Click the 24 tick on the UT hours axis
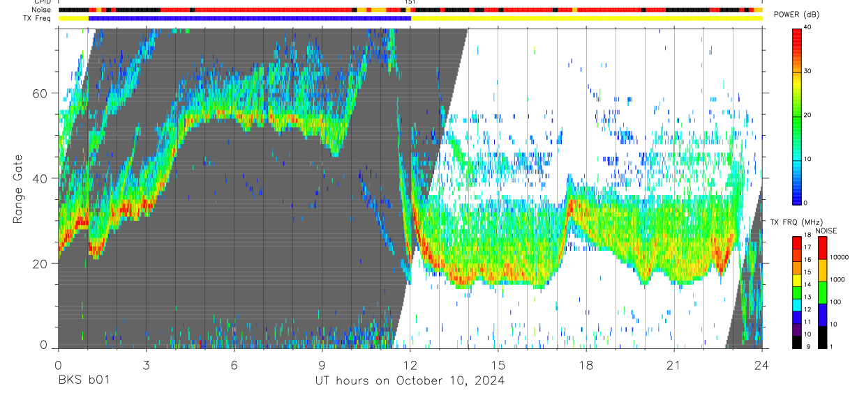The image size is (857, 395). click(762, 365)
